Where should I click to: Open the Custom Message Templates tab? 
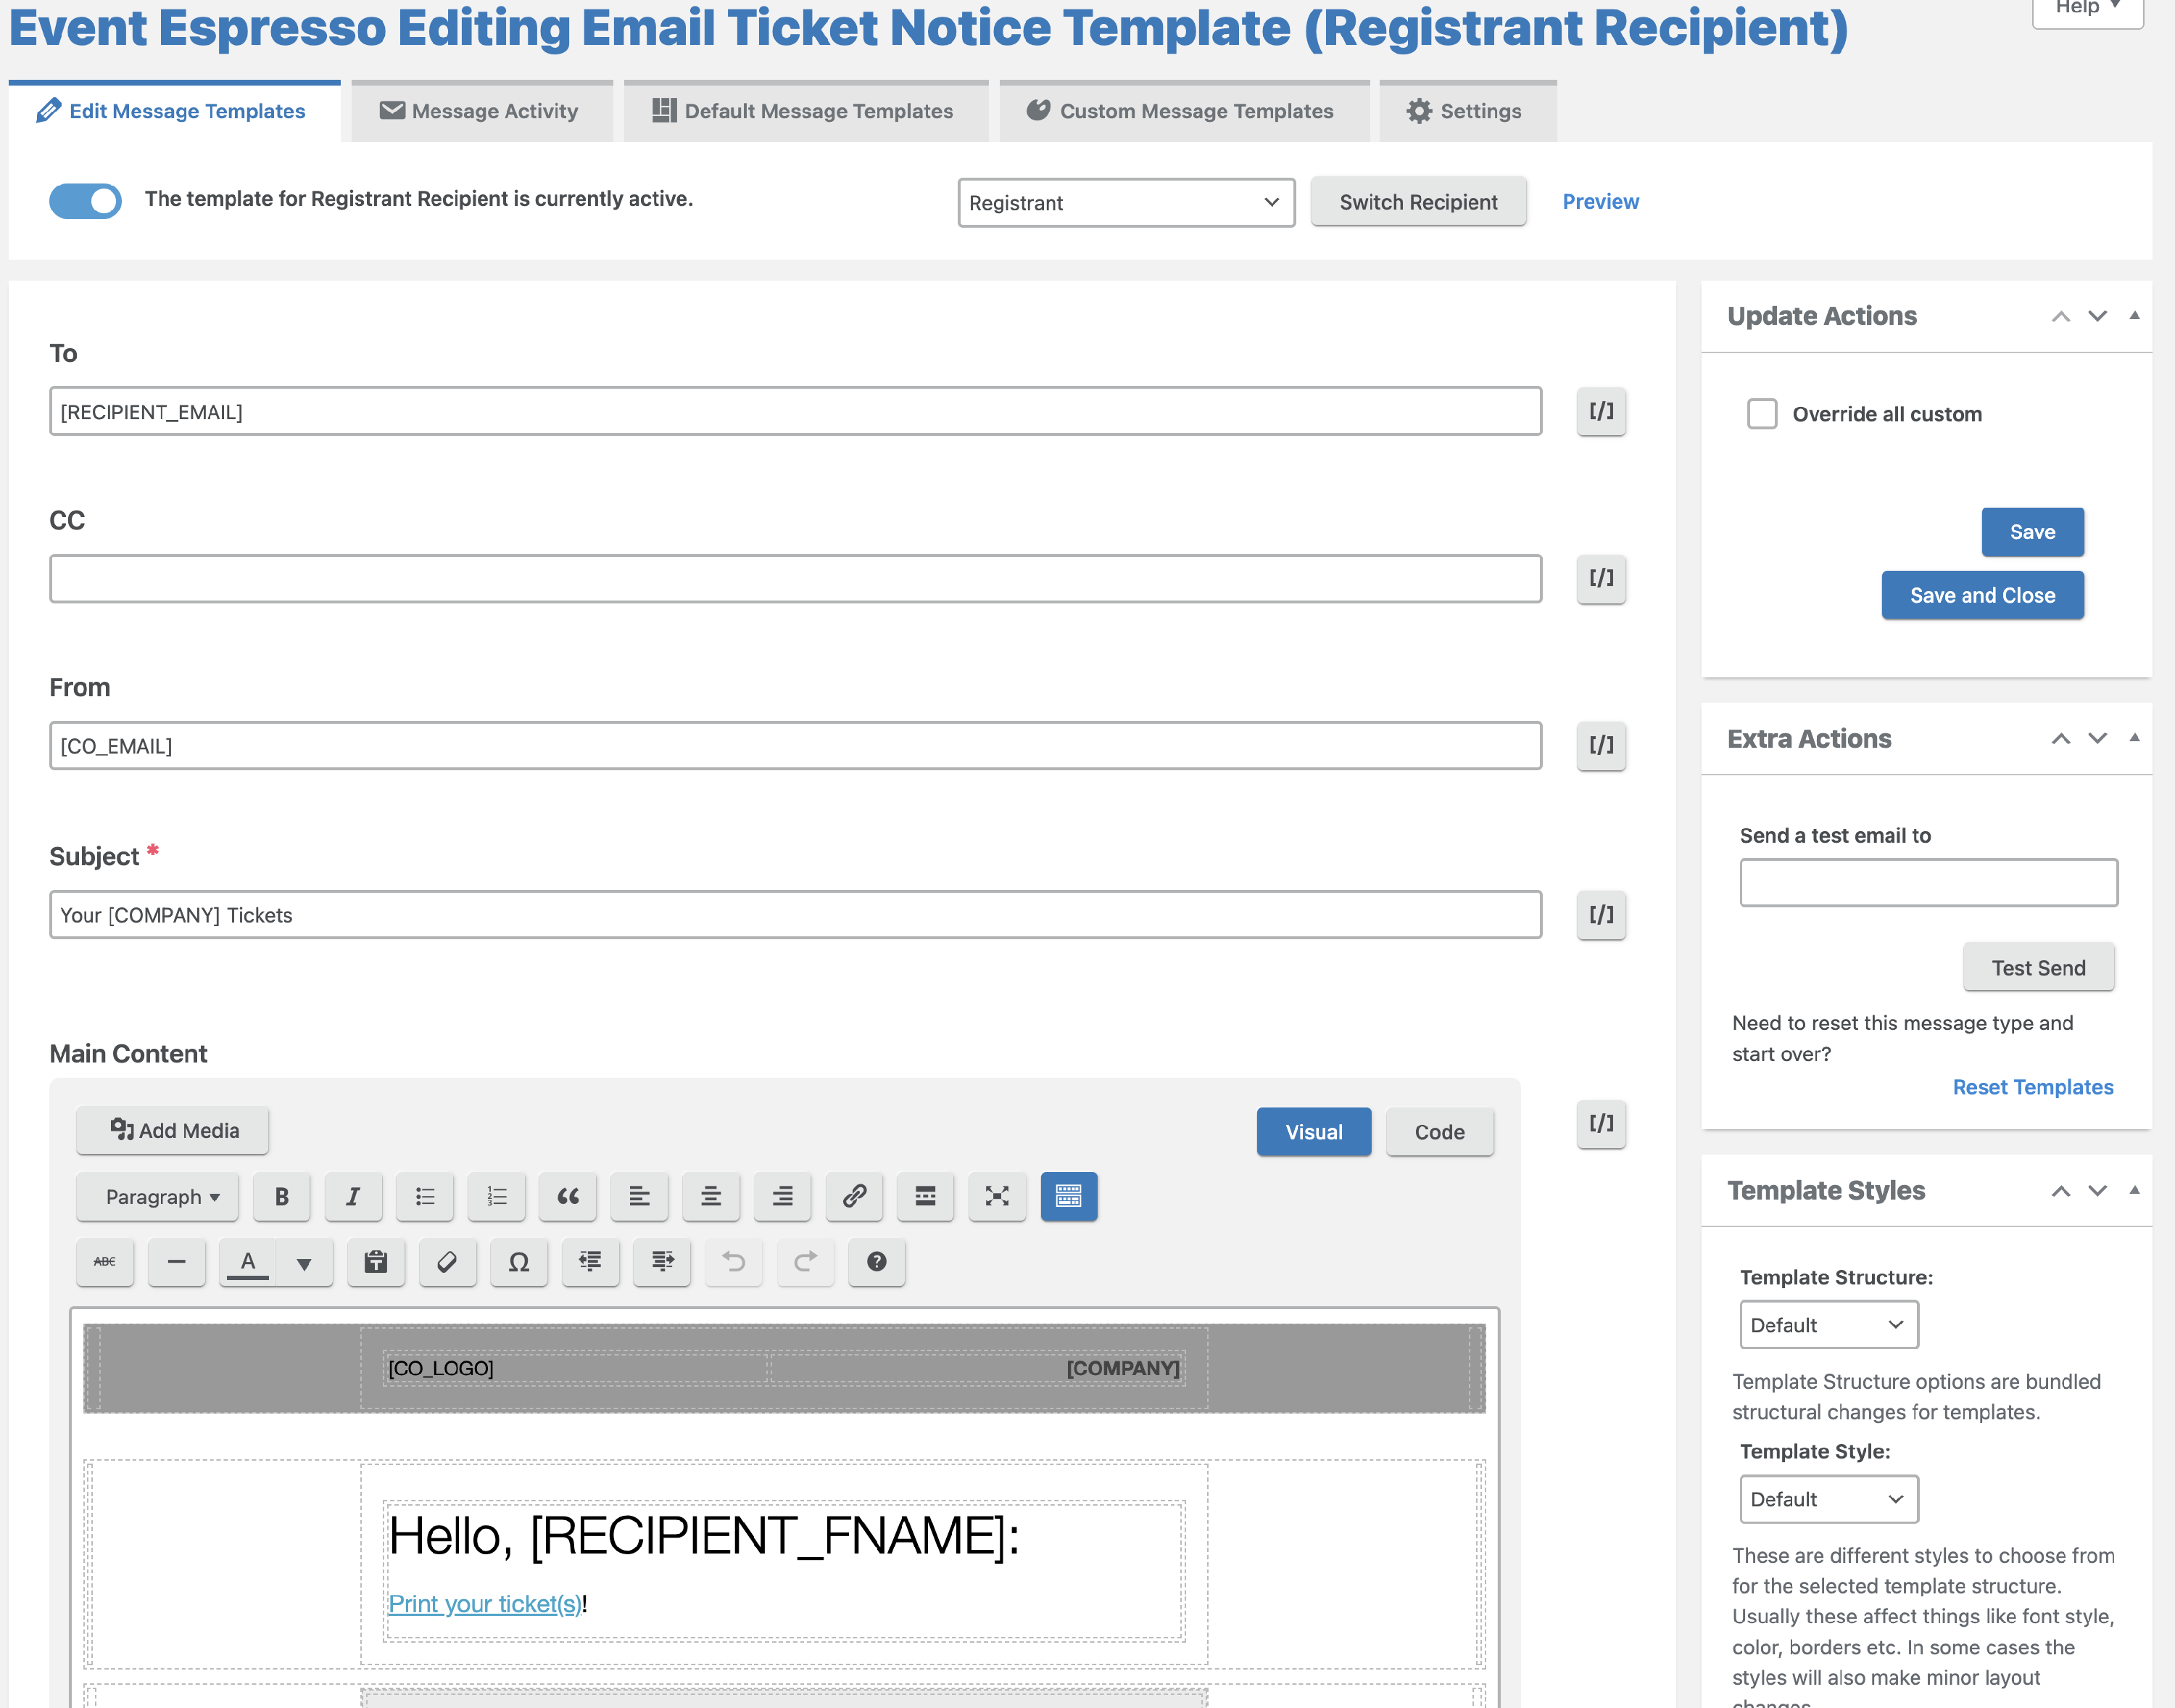[1182, 111]
